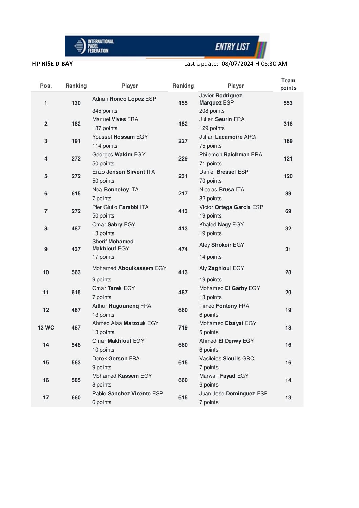The image size is (359, 508).
Task: Select Manuel Vives FRA entry
Action: point(115,119)
